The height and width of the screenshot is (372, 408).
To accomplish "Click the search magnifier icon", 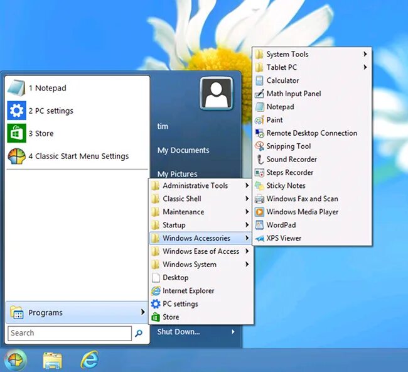I will click(x=139, y=332).
